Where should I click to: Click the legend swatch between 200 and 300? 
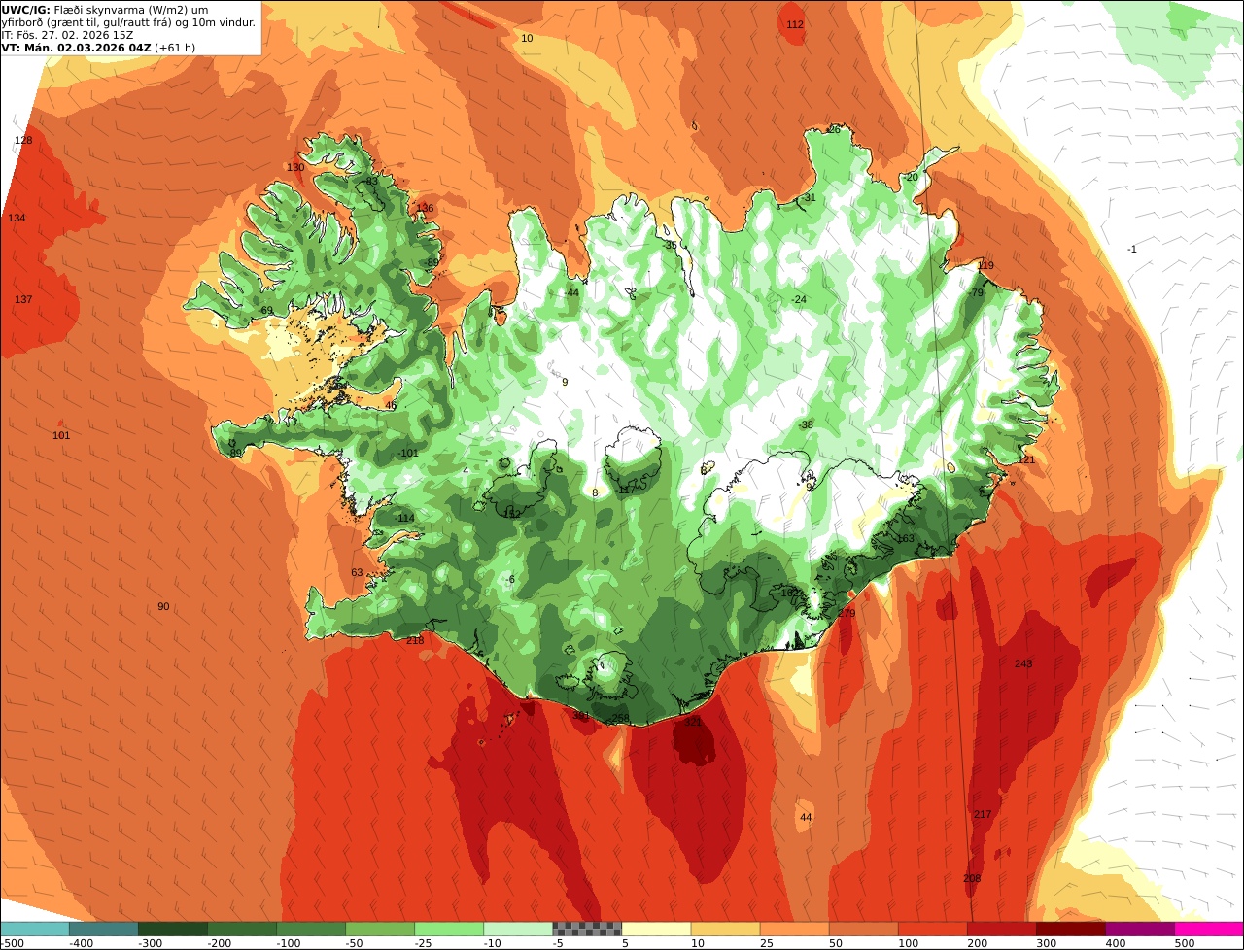pyautogui.click(x=1001, y=929)
